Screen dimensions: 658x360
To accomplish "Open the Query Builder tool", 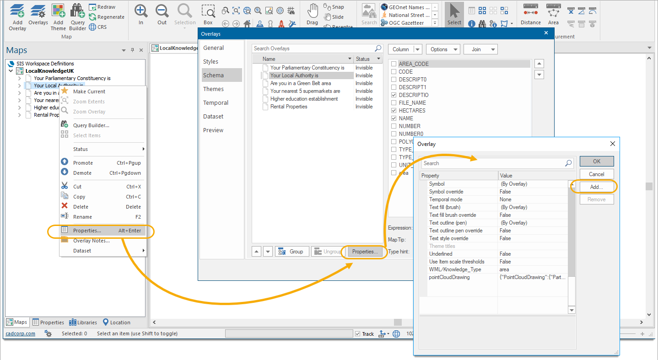I will [77, 16].
